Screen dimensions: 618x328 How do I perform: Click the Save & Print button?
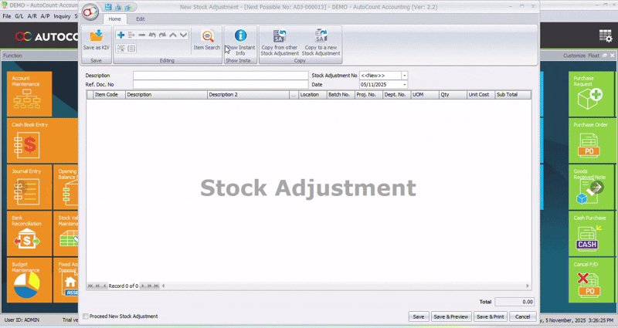pos(491,316)
